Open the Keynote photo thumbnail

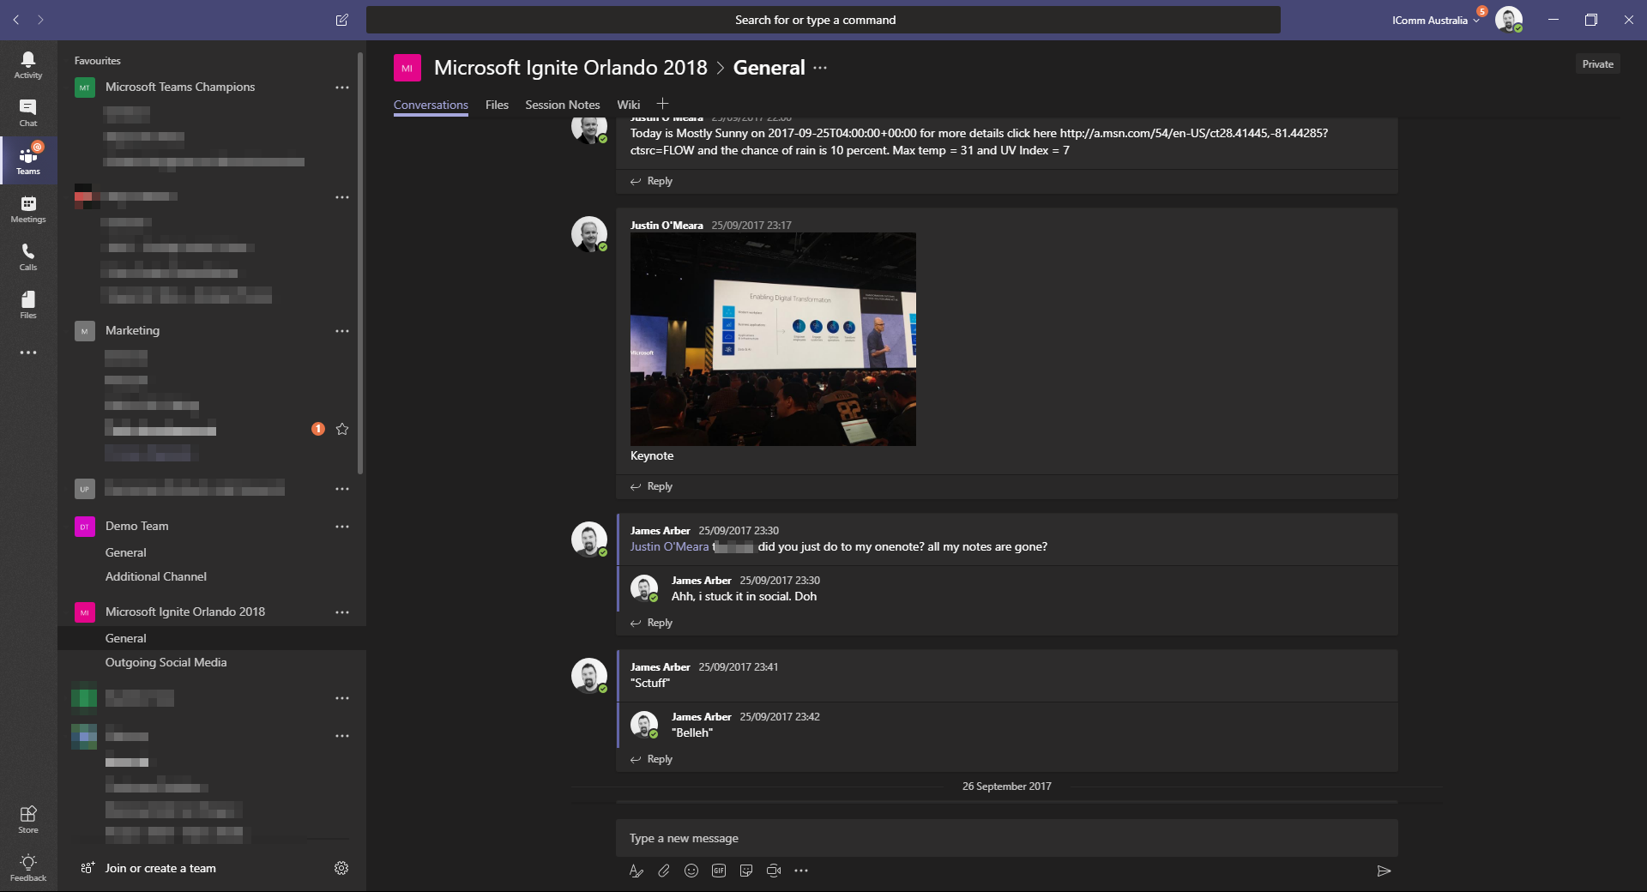tap(773, 339)
